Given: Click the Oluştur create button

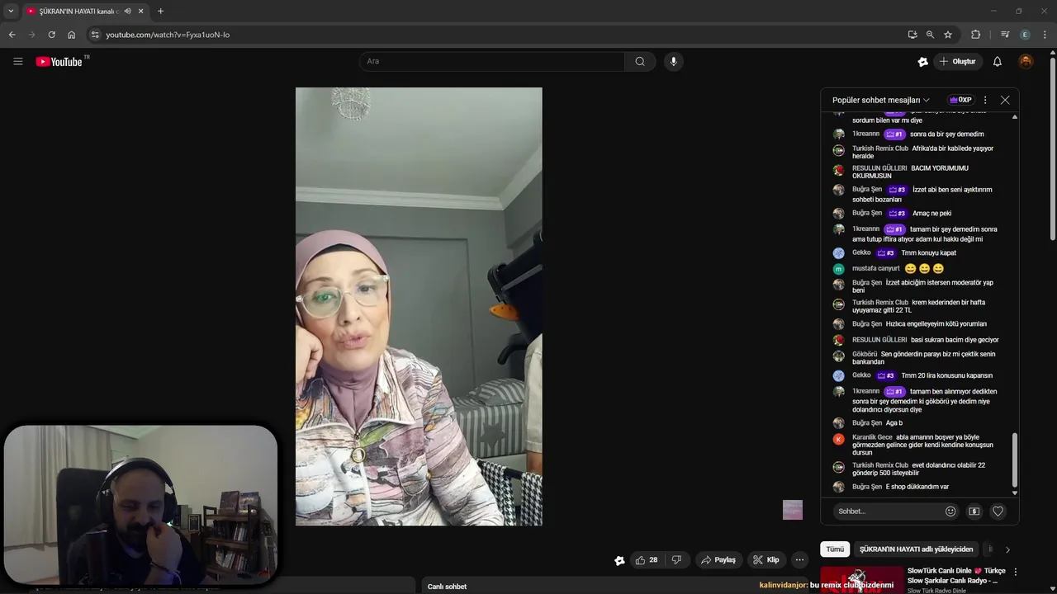Looking at the screenshot, I should (x=958, y=61).
